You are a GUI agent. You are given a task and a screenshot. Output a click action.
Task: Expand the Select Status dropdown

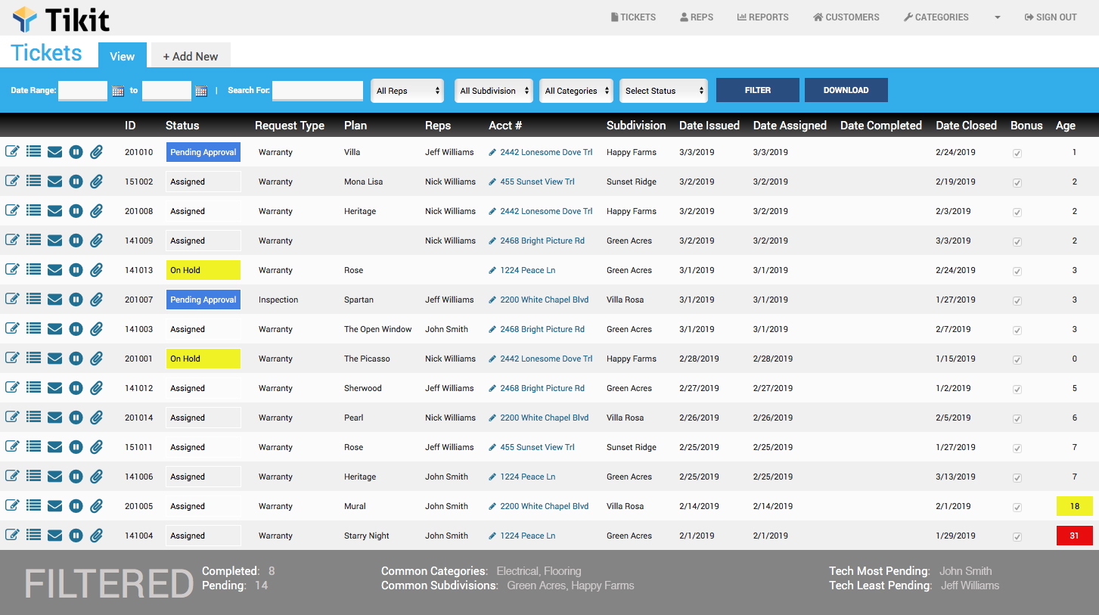pos(663,91)
